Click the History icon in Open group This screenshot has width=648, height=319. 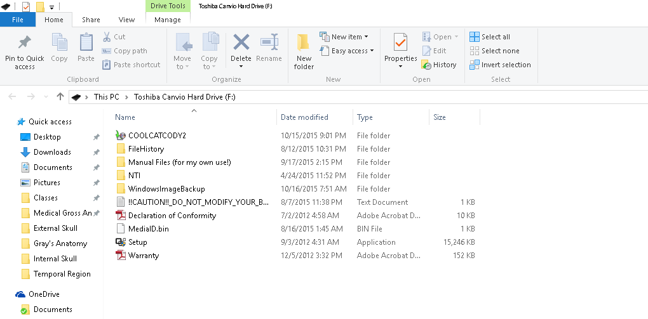427,65
